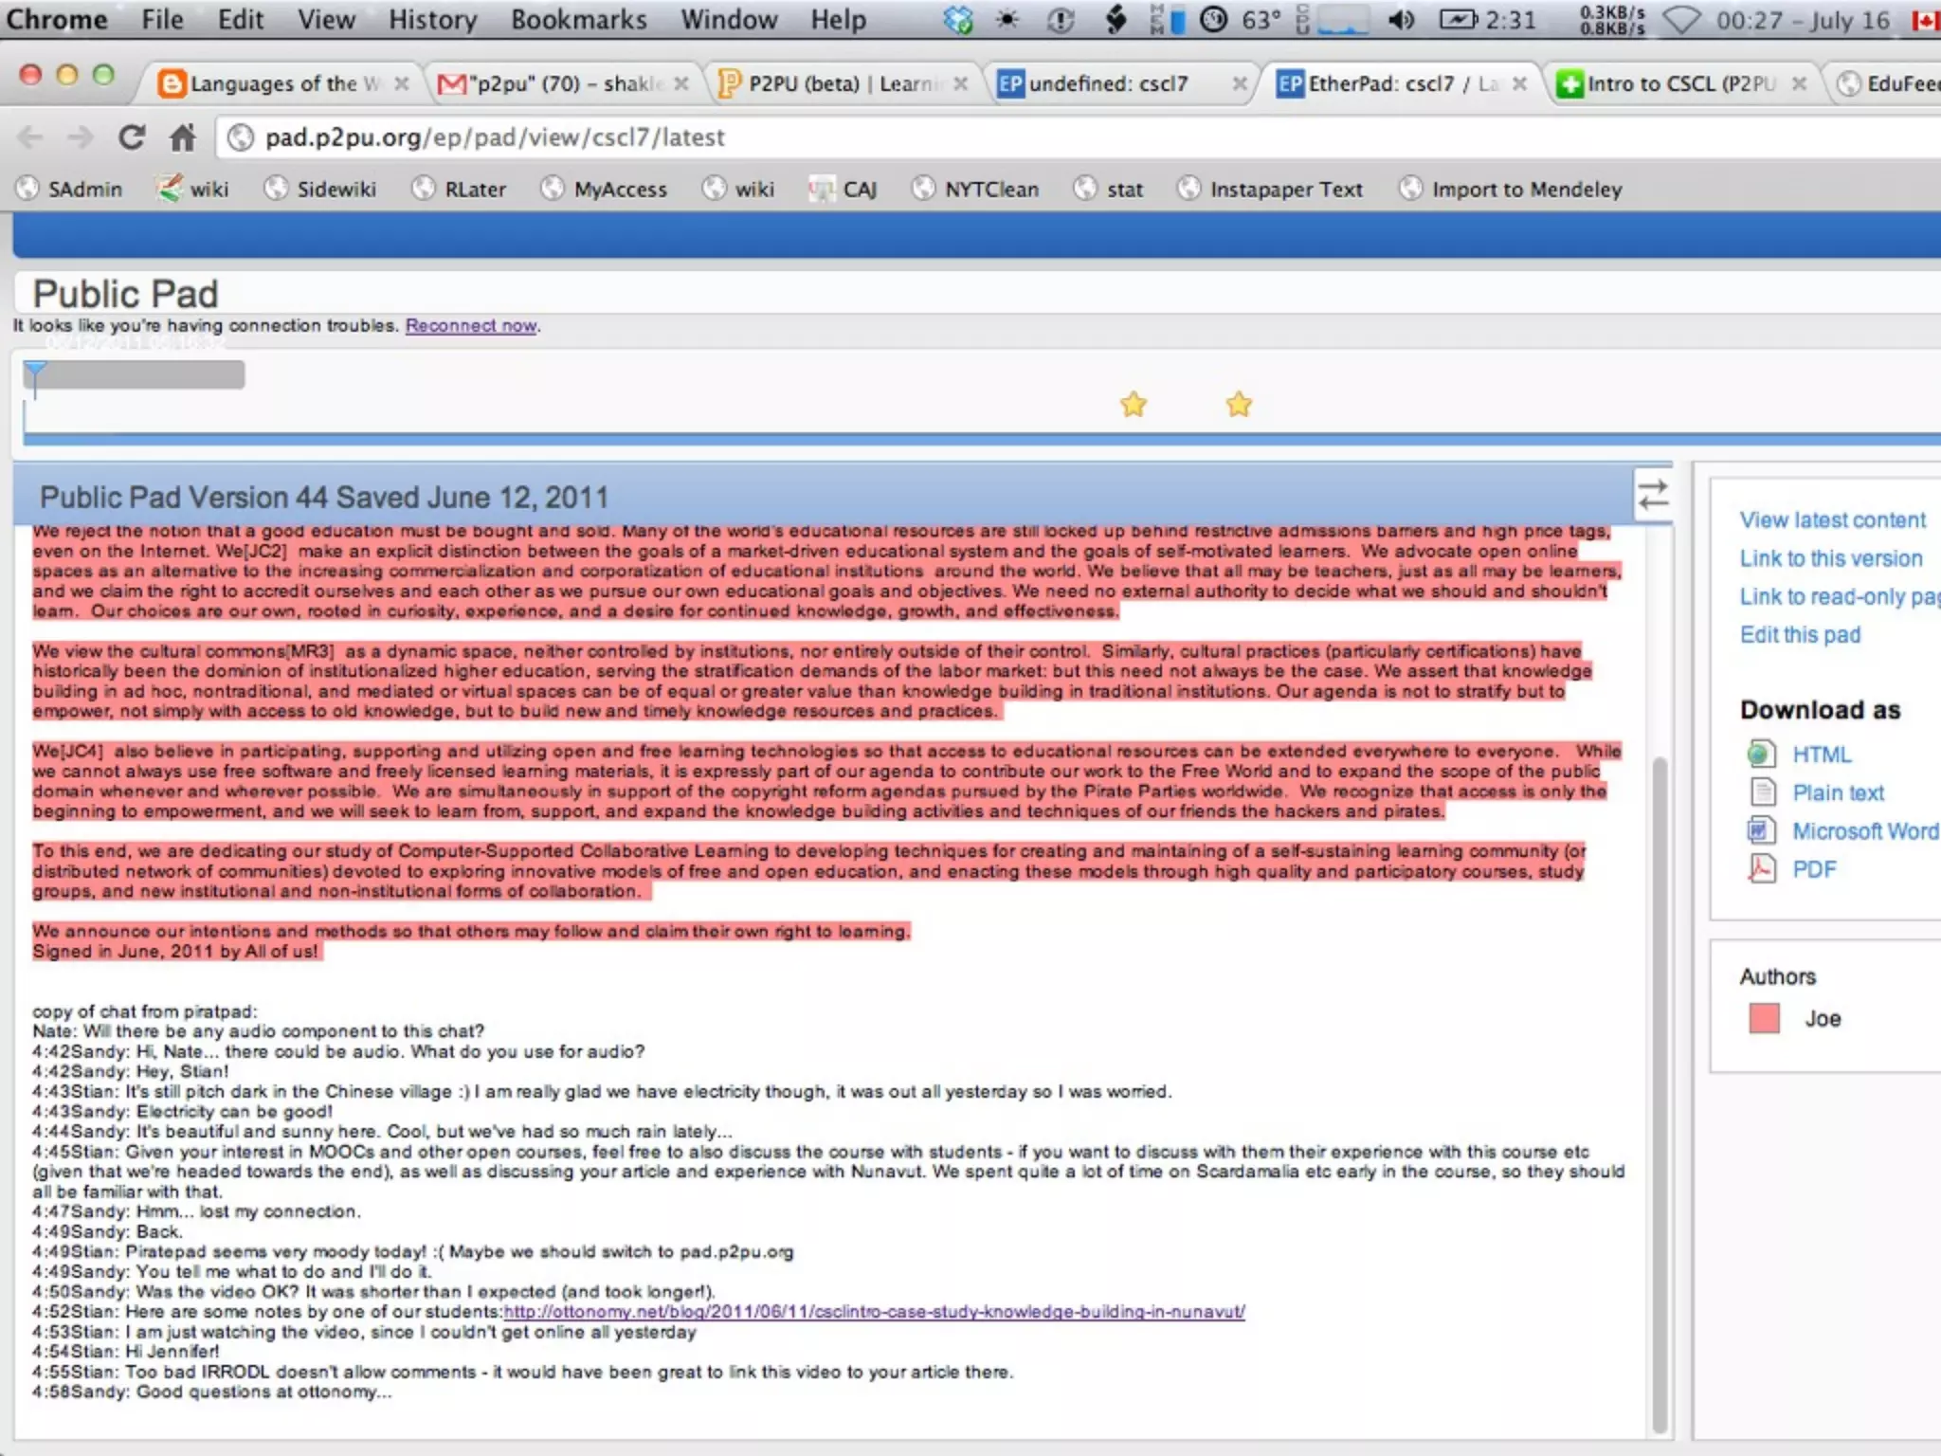This screenshot has width=1941, height=1456.
Task: Open the History menu
Action: point(432,20)
